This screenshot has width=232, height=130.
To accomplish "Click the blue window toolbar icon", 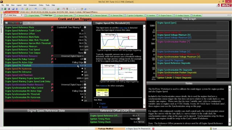I will tap(85, 9).
